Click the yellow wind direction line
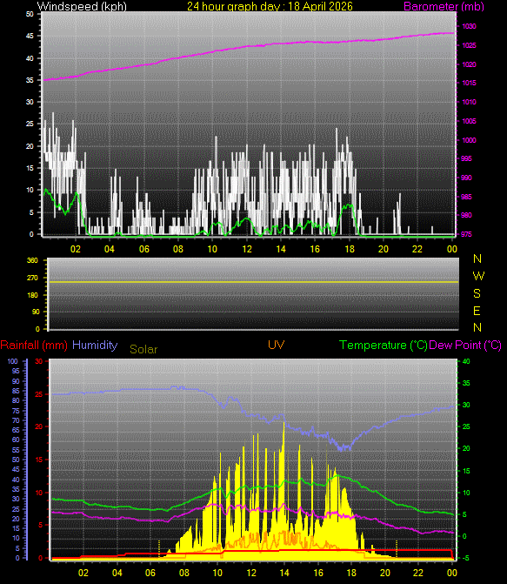507x584 pixels. 254,282
